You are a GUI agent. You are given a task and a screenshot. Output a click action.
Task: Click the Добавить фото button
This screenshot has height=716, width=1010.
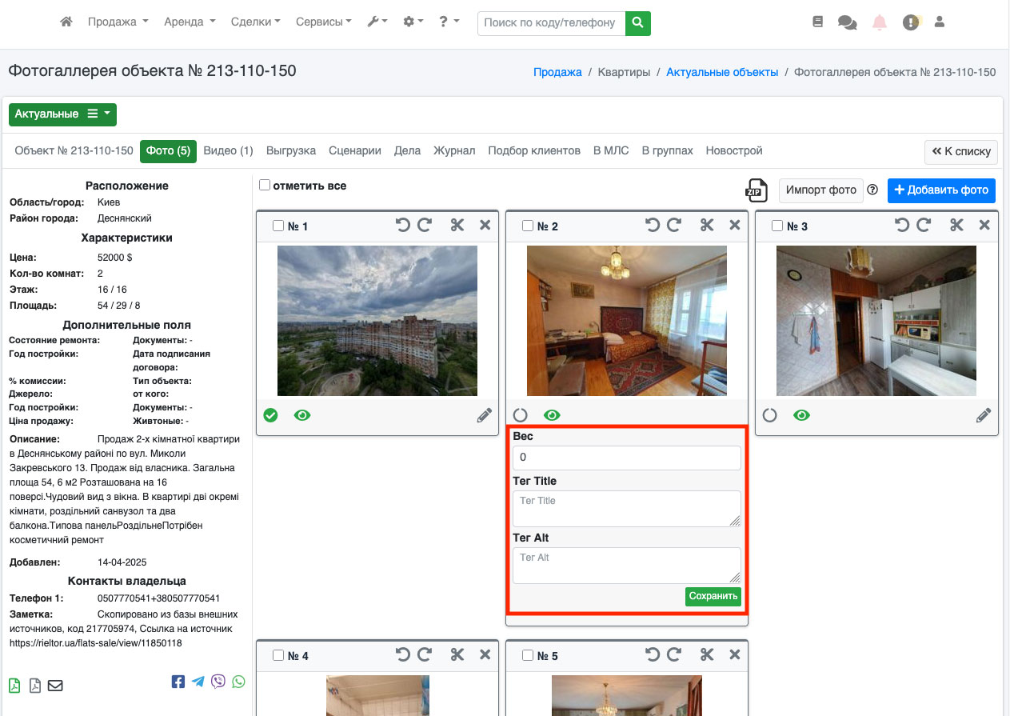(941, 190)
